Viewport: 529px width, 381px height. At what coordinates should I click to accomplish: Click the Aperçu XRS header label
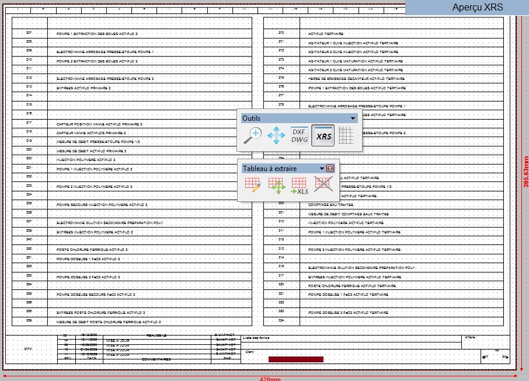(477, 8)
